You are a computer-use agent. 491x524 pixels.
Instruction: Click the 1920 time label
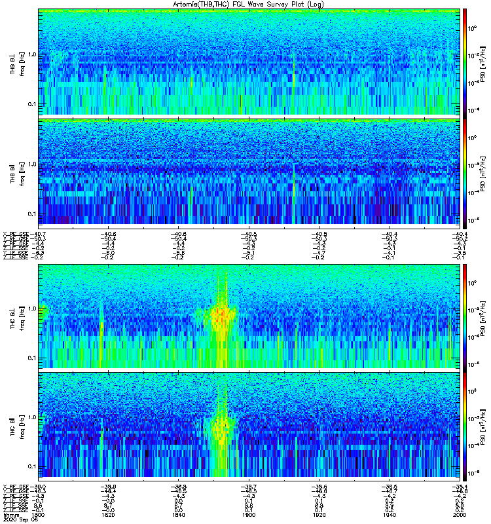(319, 515)
